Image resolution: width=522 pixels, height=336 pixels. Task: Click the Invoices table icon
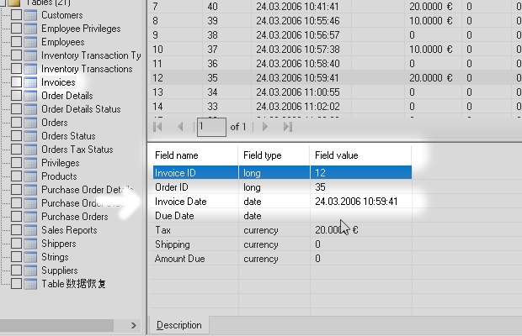pyautogui.click(x=31, y=82)
